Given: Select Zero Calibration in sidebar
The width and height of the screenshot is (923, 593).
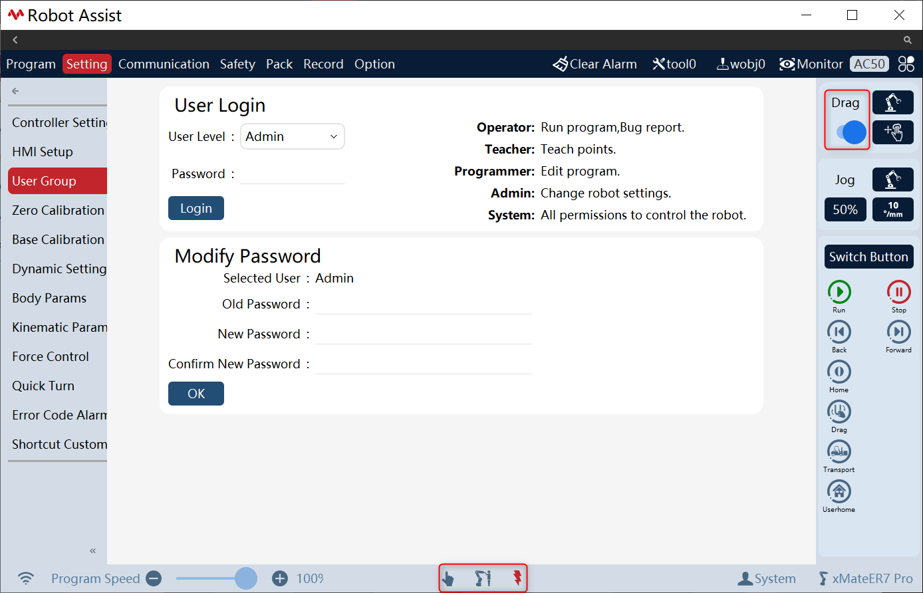Looking at the screenshot, I should [x=58, y=210].
